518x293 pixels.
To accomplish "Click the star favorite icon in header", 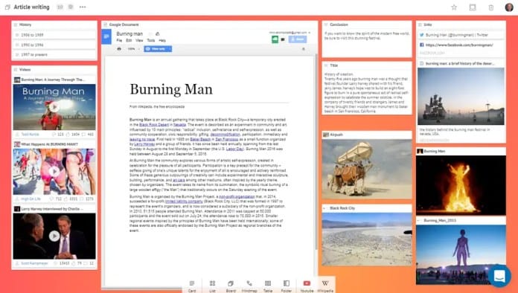I will pos(454,7).
